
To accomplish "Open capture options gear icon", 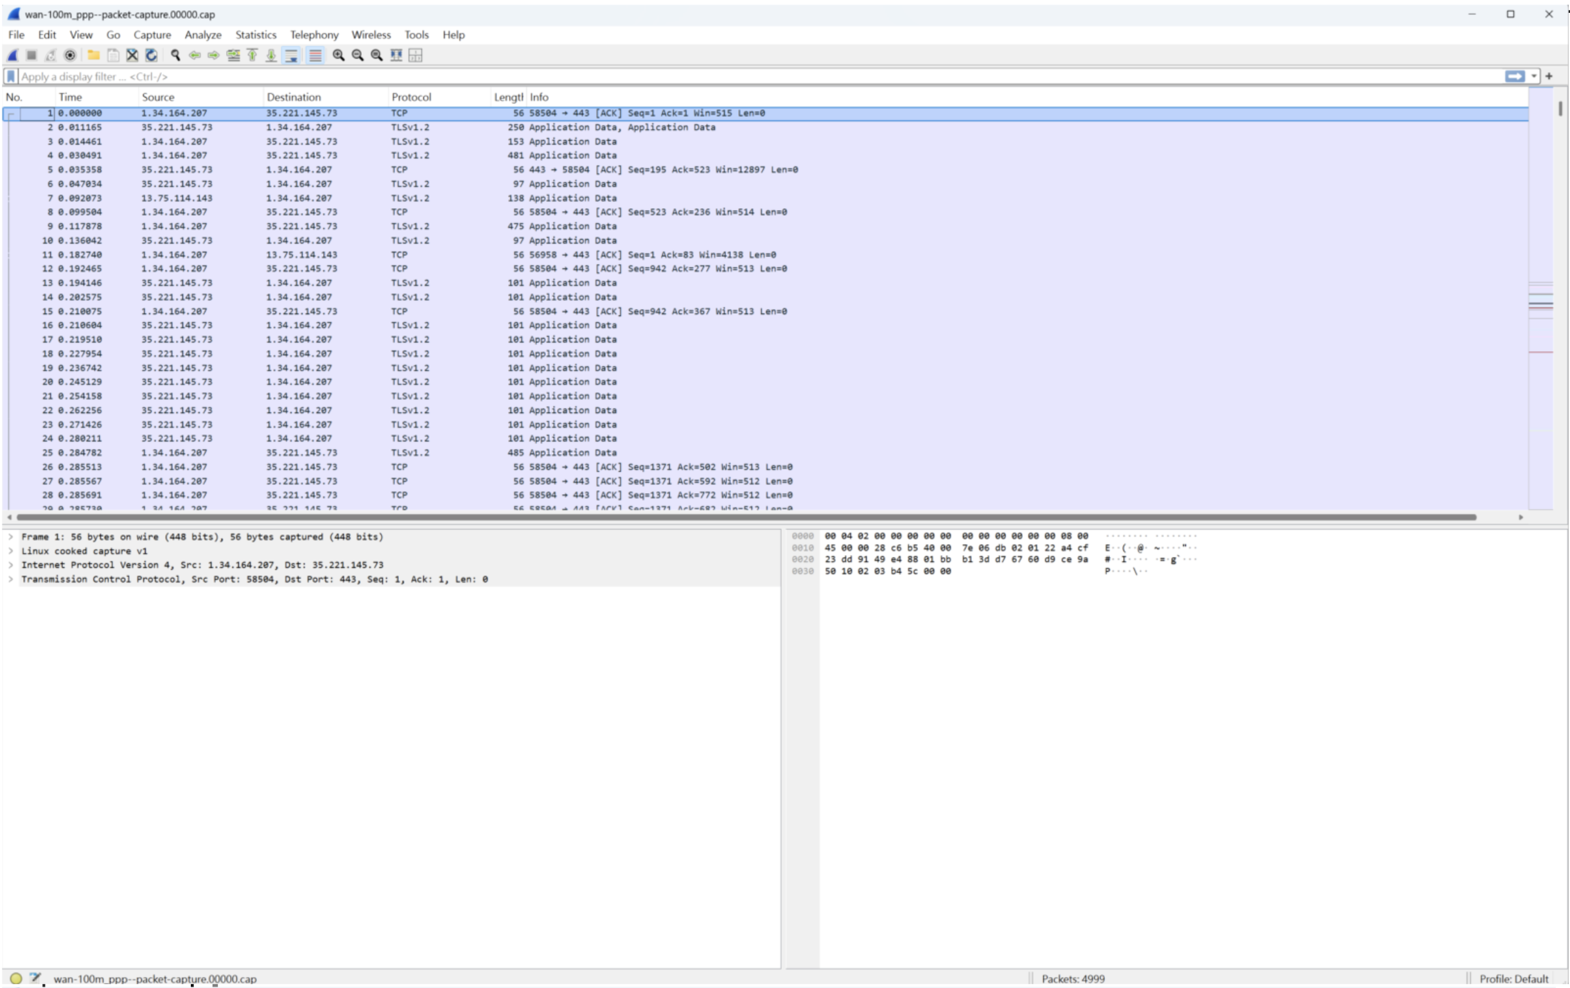I will coord(70,55).
